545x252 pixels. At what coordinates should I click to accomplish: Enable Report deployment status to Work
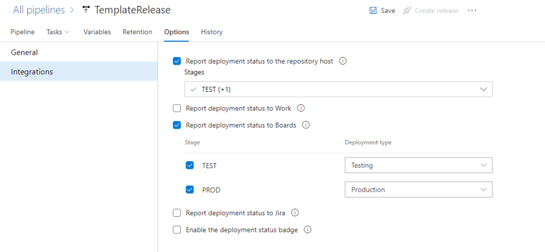177,108
